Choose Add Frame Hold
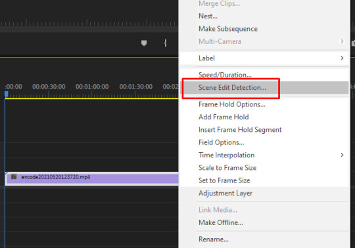 click(x=264, y=117)
